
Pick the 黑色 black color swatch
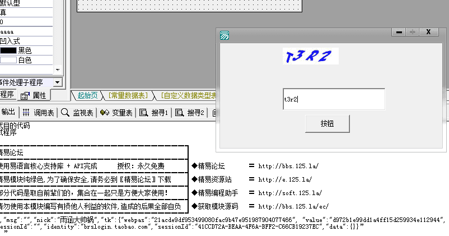[8, 50]
